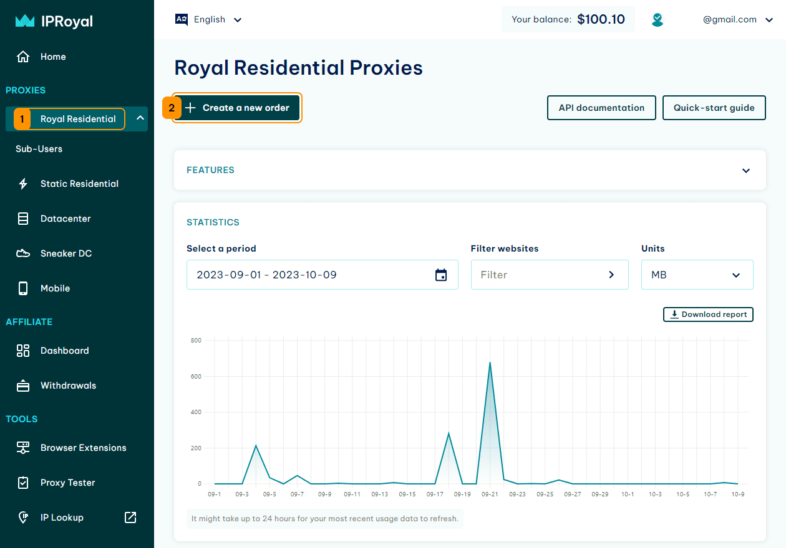Click the 09-21 peak on the chart

tap(490, 362)
